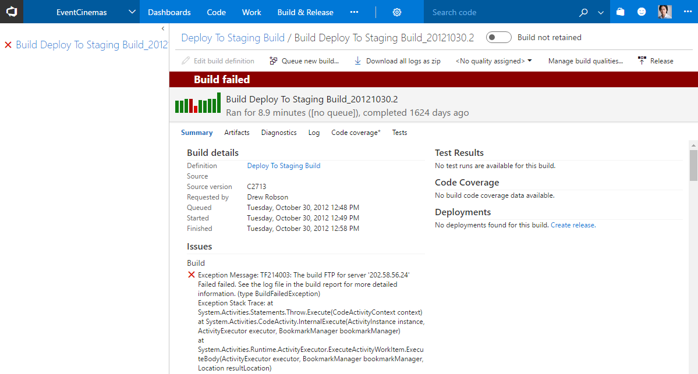Open the settings gear icon

pyautogui.click(x=397, y=12)
